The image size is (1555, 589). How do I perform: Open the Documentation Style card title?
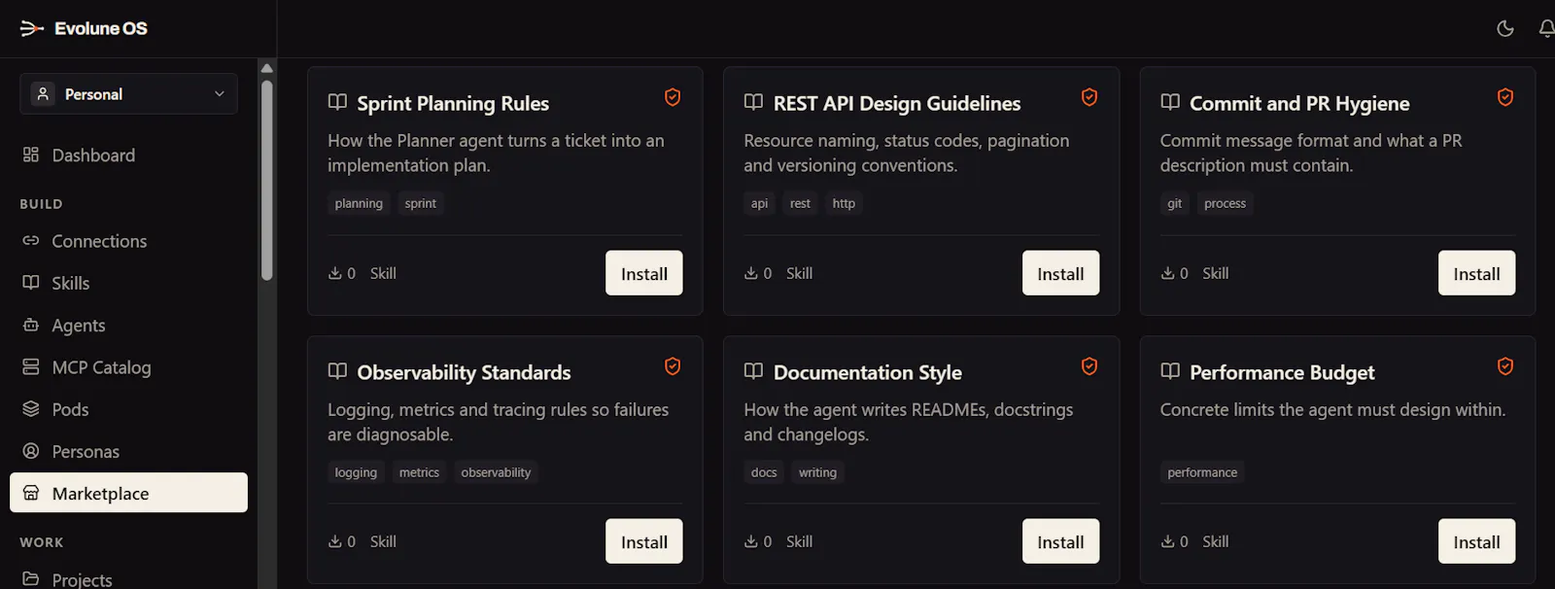pyautogui.click(x=867, y=372)
